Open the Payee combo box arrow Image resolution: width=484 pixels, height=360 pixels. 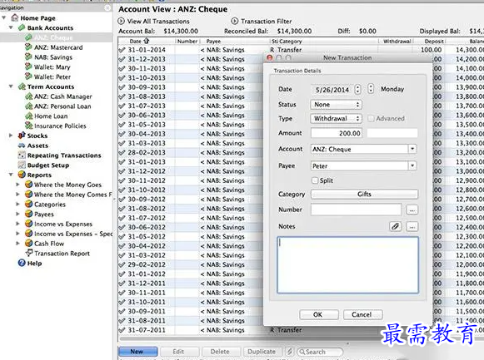tap(412, 165)
